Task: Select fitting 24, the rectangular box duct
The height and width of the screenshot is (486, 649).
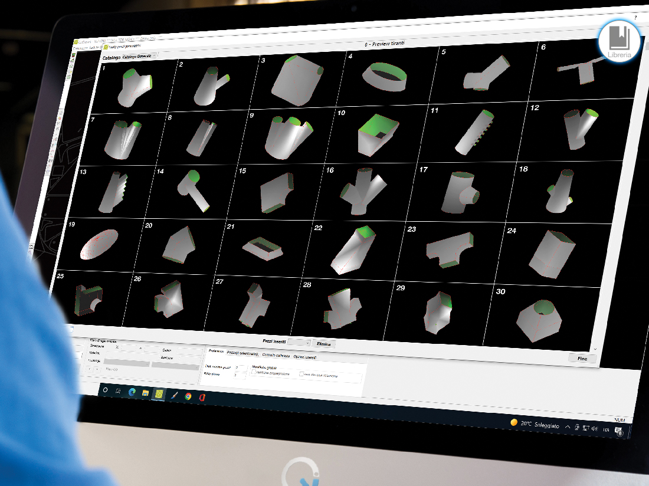Action: click(553, 254)
